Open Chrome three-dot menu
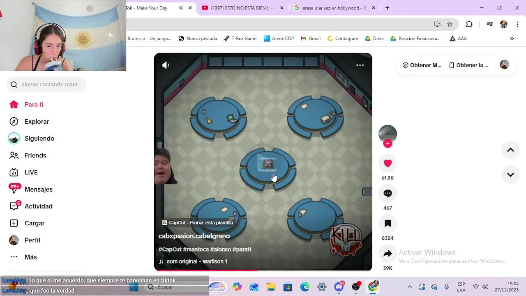The image size is (526, 296). pos(517,24)
